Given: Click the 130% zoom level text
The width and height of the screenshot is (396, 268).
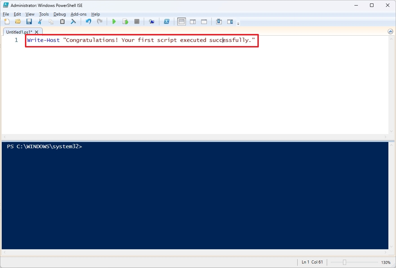Looking at the screenshot, I should [x=386, y=262].
